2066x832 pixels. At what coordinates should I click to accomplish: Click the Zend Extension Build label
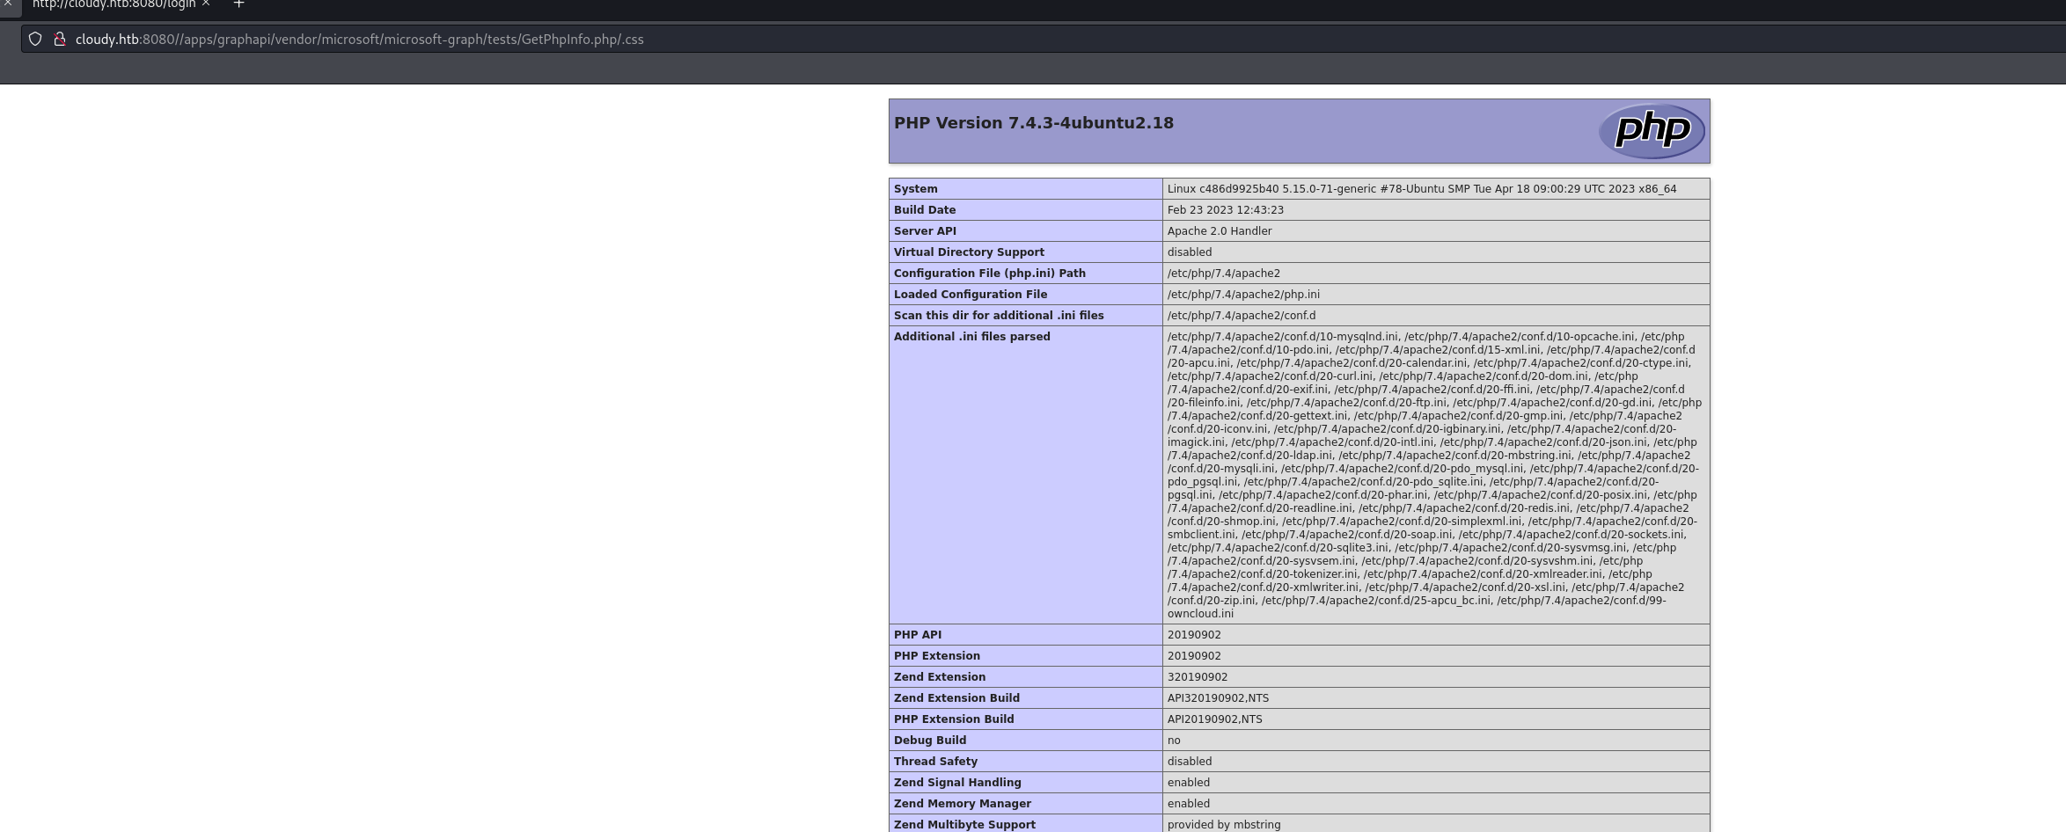click(x=956, y=698)
